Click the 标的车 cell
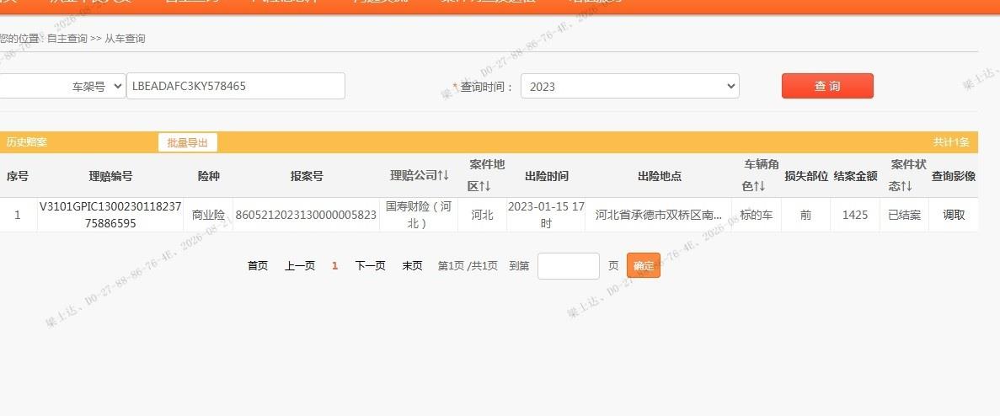Viewport: 1000px width, 416px height. pyautogui.click(x=757, y=215)
